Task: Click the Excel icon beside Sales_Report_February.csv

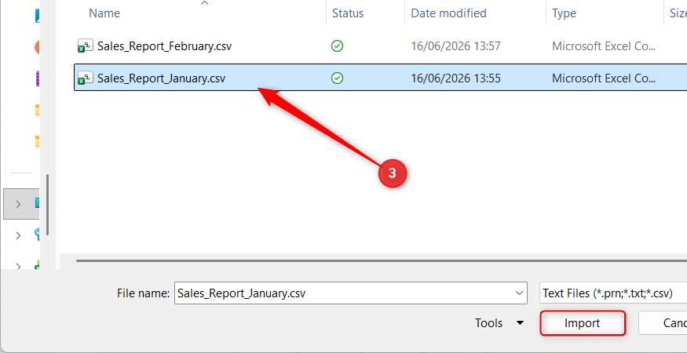Action: 86,46
